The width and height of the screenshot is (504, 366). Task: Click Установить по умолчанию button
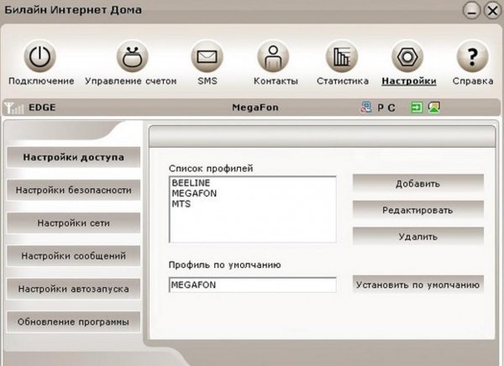pos(417,285)
